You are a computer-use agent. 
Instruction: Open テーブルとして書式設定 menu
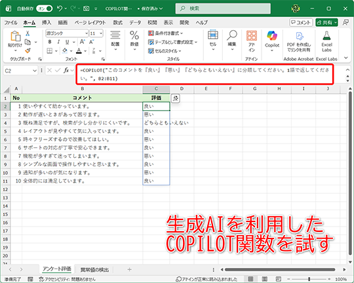coord(172,42)
